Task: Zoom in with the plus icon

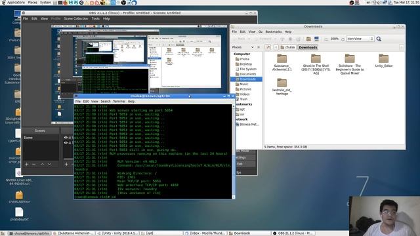Action: (343, 39)
